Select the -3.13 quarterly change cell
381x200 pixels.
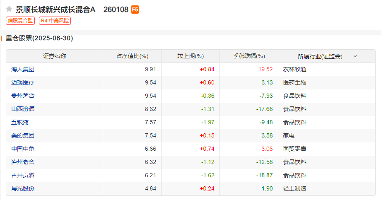266,83
